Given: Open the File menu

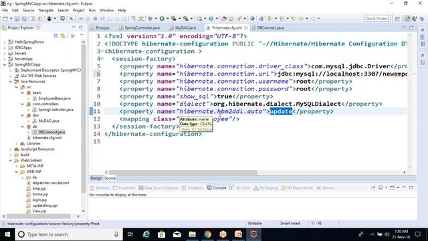Looking at the screenshot, I should (5, 10).
